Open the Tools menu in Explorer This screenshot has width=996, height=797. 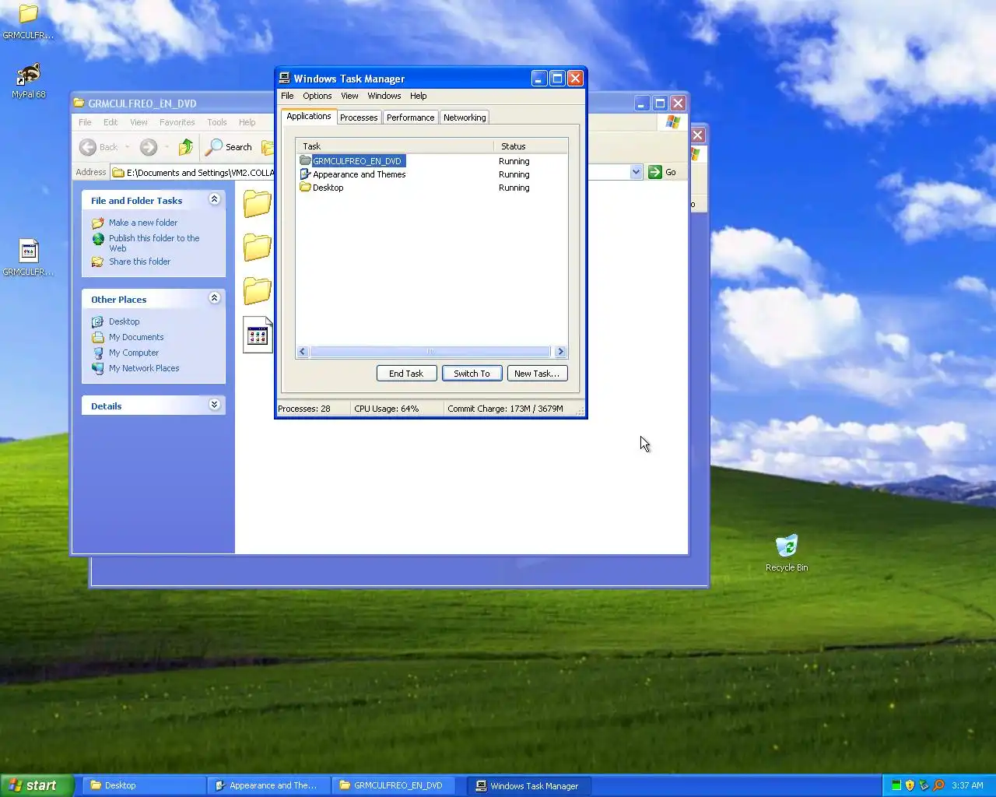pyautogui.click(x=217, y=122)
